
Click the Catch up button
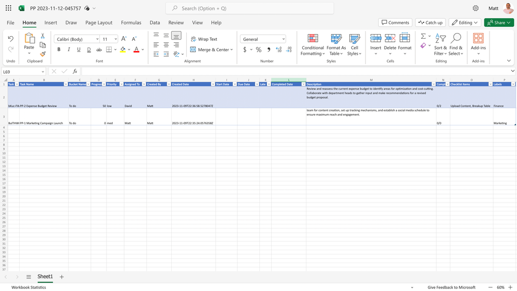[x=430, y=22]
